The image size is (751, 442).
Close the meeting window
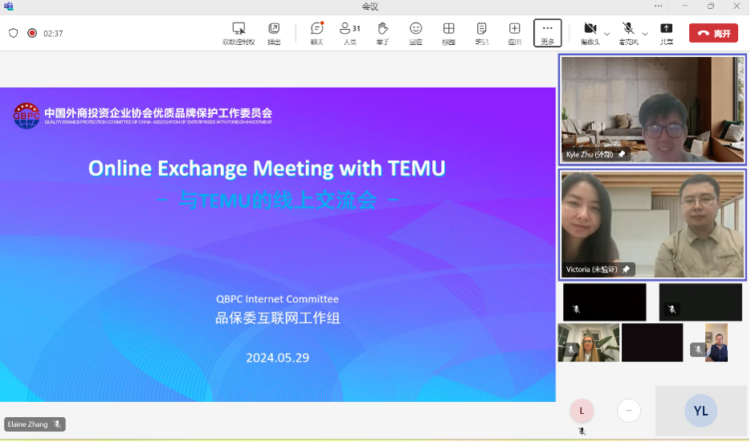click(x=737, y=6)
